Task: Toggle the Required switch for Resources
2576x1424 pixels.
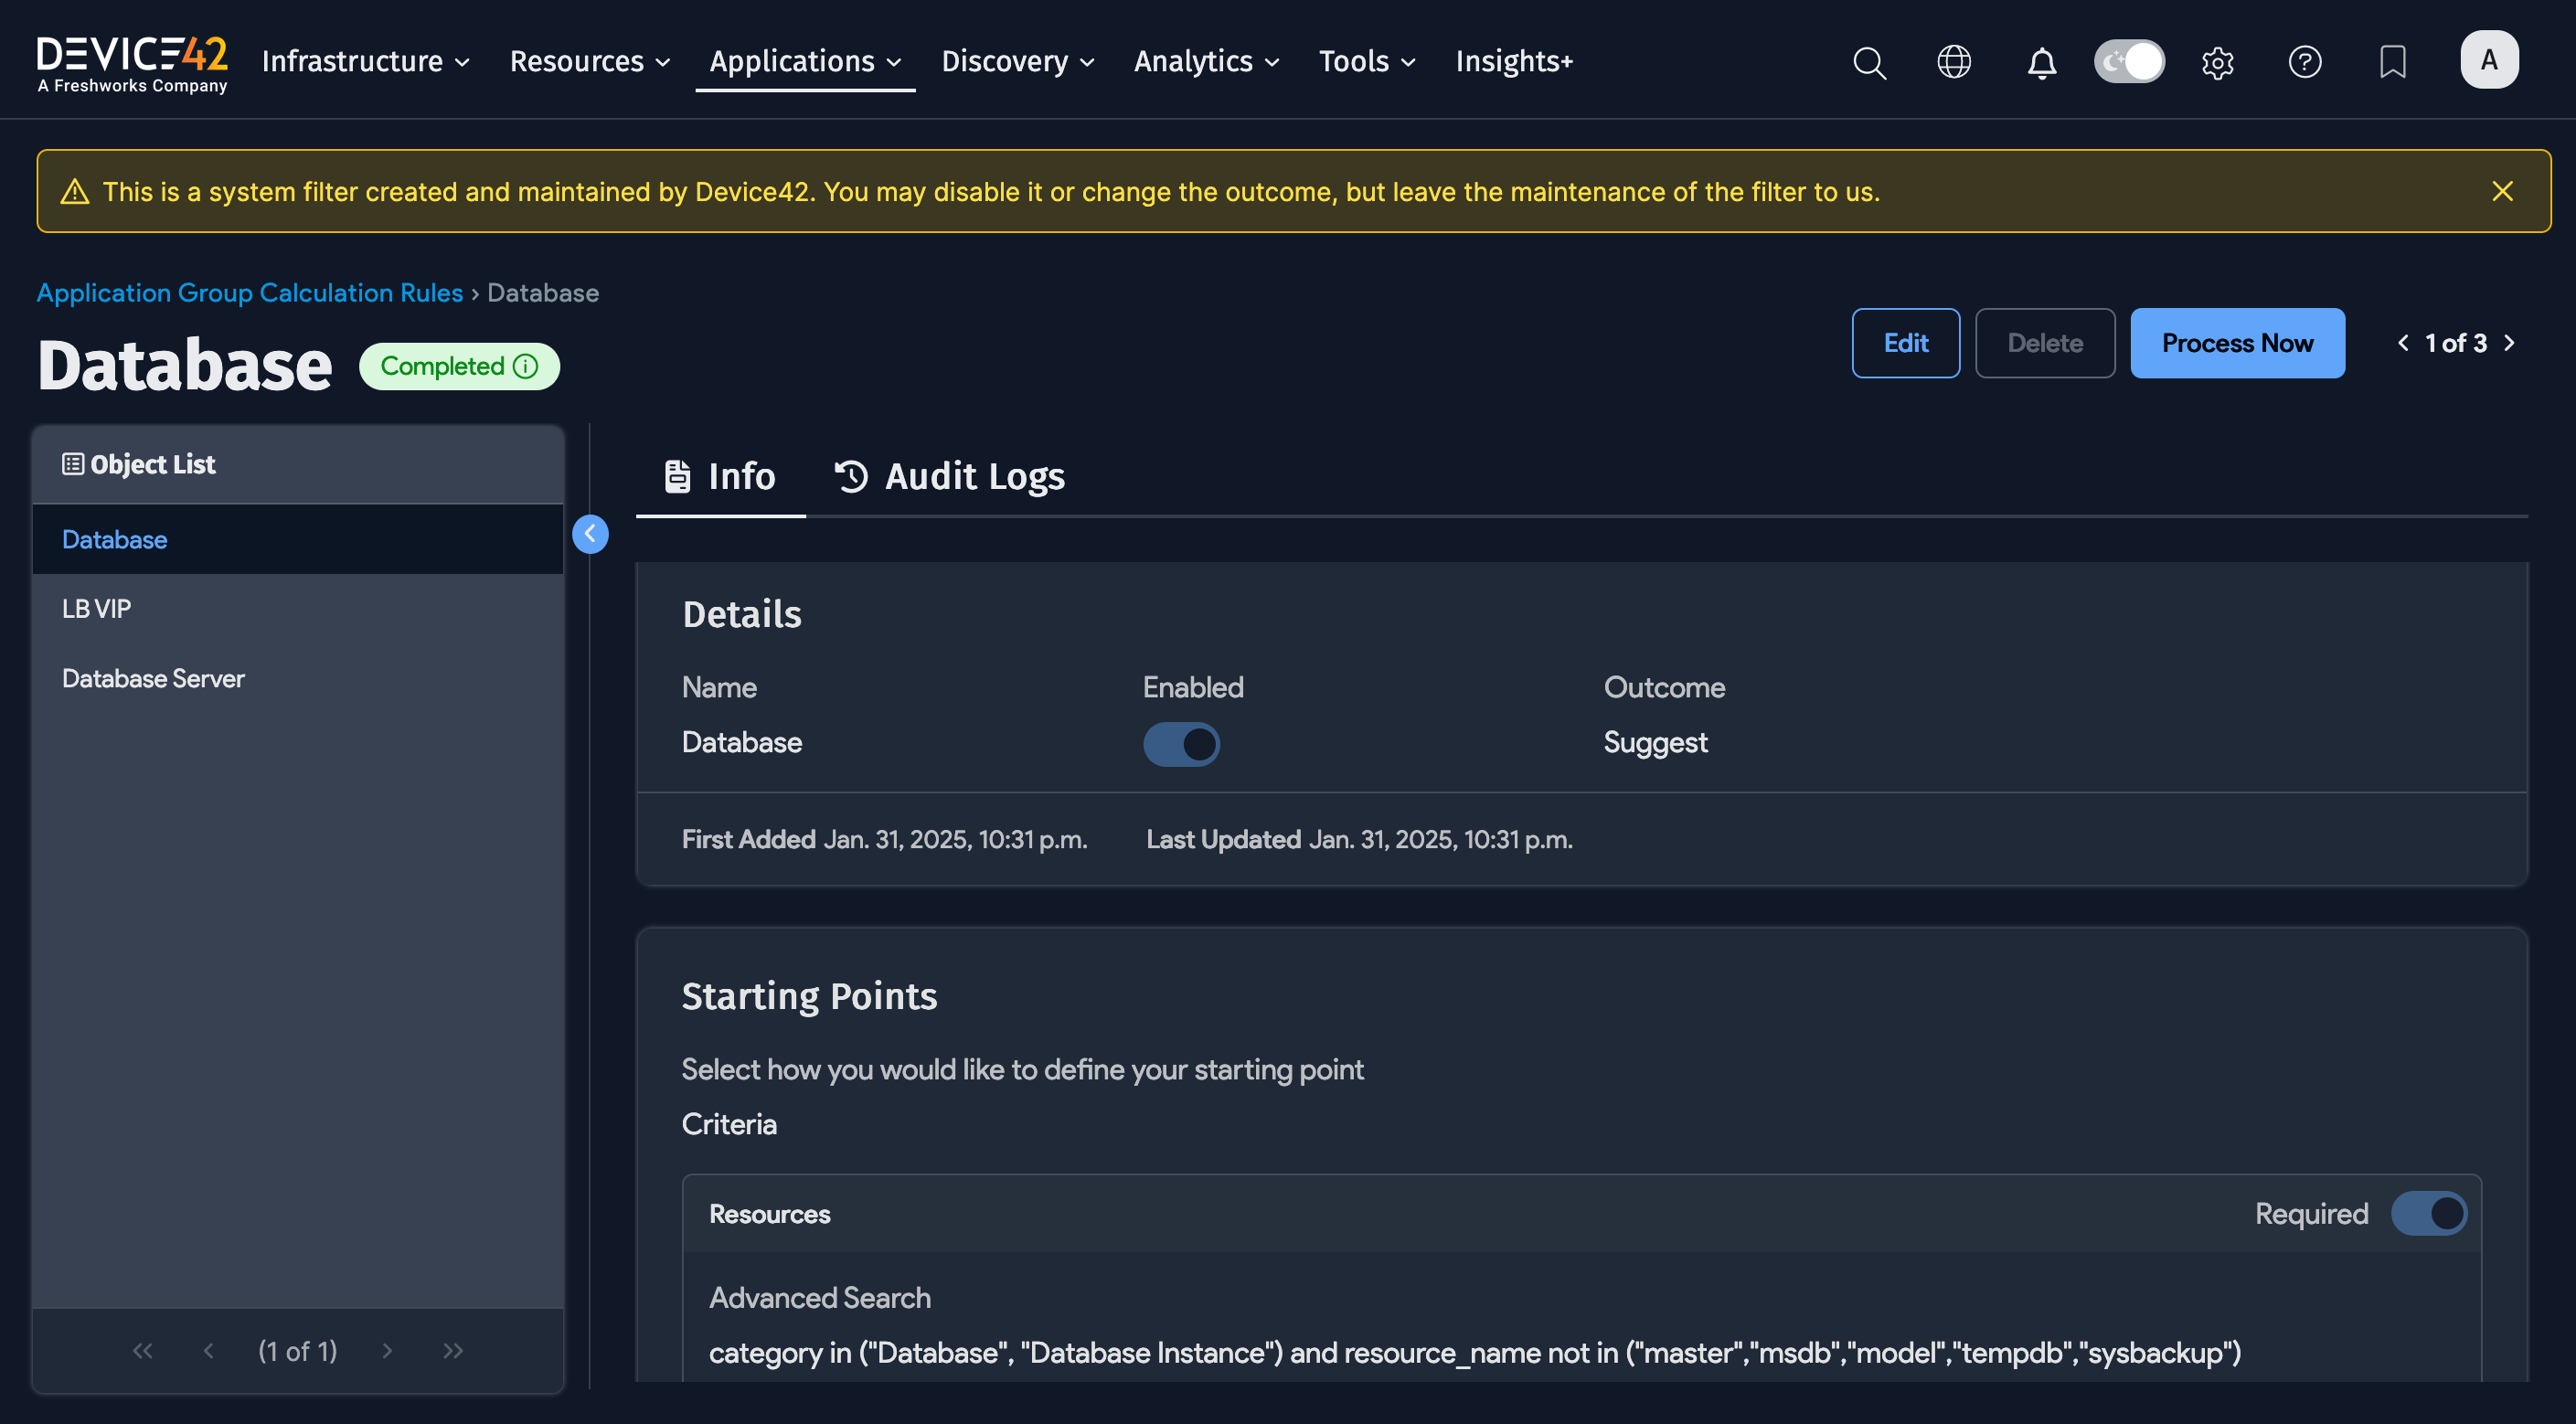Action: pos(2428,1213)
